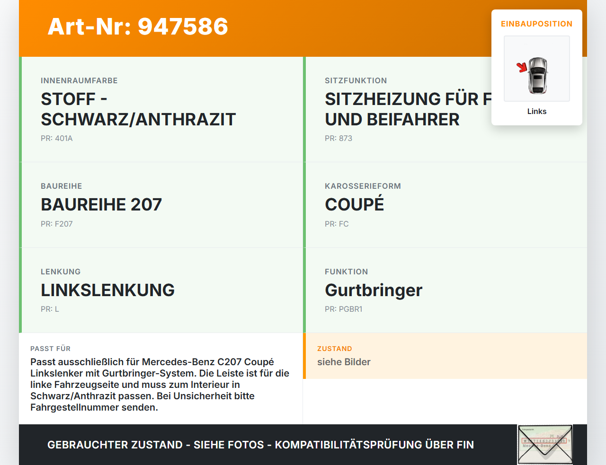This screenshot has width=606, height=465.
Task: Select the red arrow marking the left side
Action: (523, 67)
